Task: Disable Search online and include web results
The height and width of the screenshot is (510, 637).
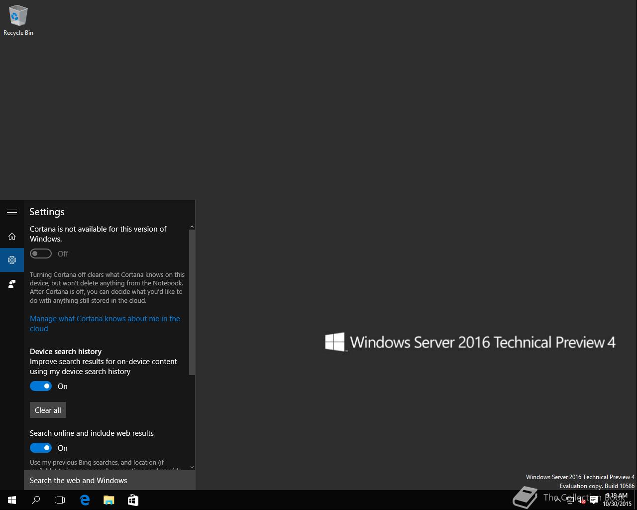Action: [x=41, y=448]
